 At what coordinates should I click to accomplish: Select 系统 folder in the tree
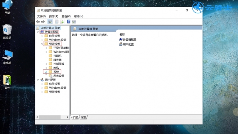click(56, 72)
